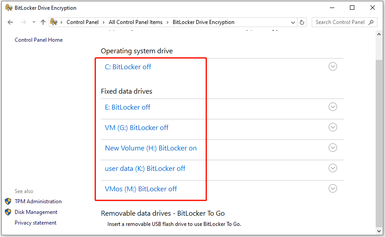The width and height of the screenshot is (385, 237).
Task: Minimize the BitLocker window
Action: point(332,8)
